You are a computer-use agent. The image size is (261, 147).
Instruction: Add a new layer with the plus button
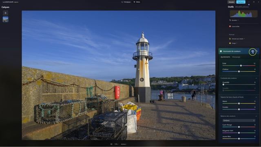coord(5,13)
